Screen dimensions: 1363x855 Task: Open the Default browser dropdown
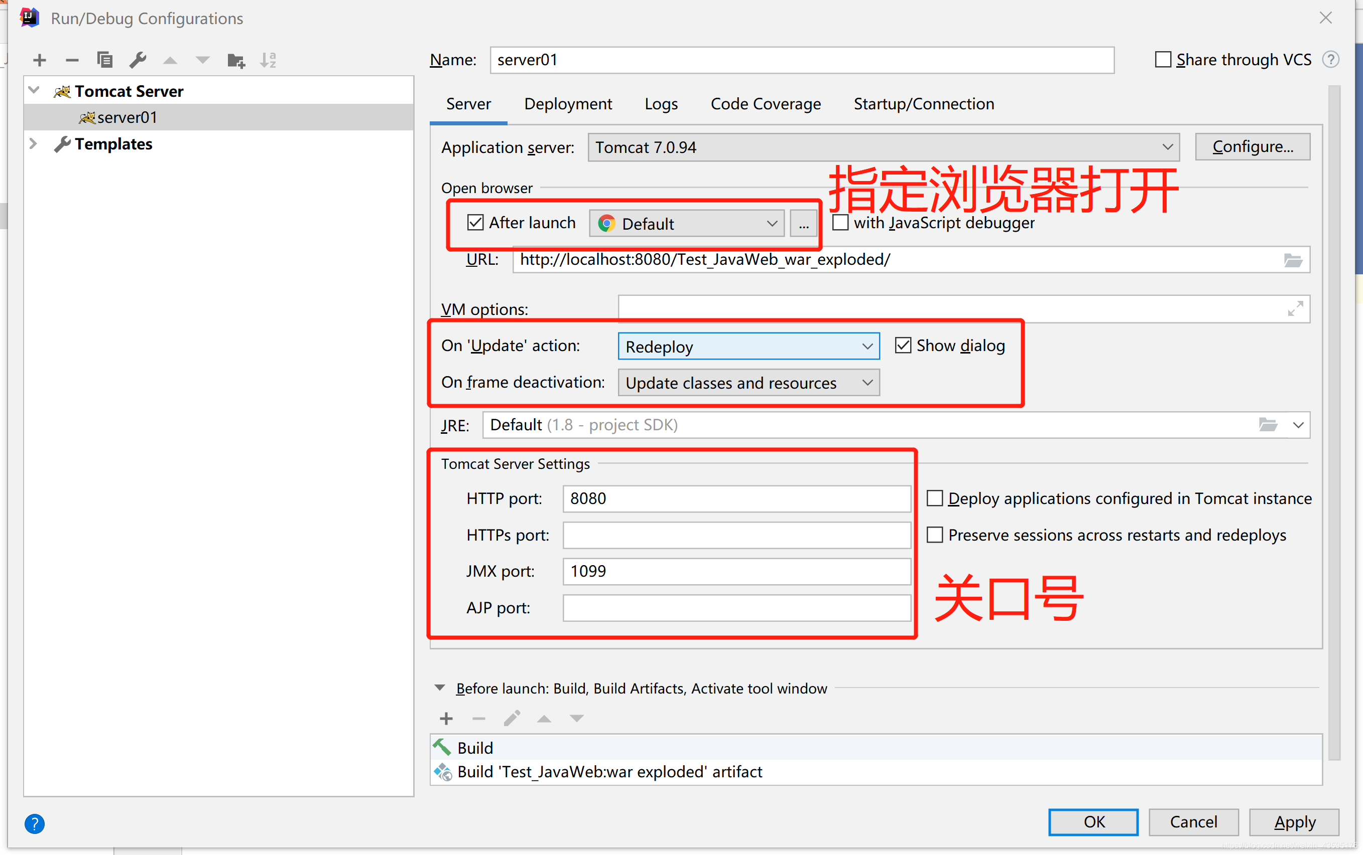tap(687, 223)
